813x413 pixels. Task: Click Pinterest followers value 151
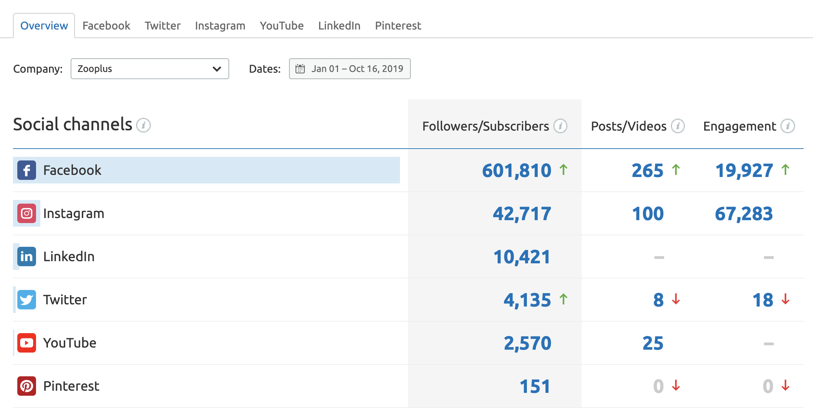pyautogui.click(x=535, y=386)
